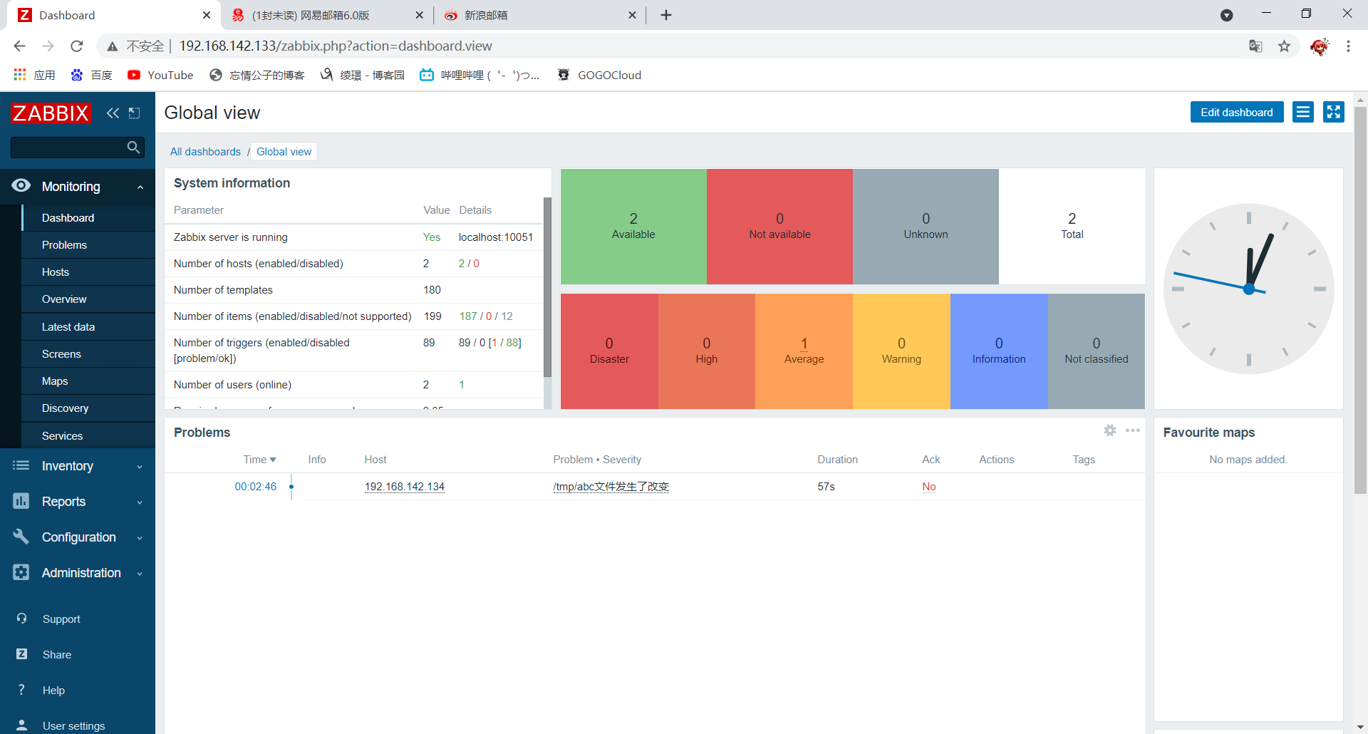The height and width of the screenshot is (734, 1368).
Task: Click the No acknowledge link
Action: [929, 487]
